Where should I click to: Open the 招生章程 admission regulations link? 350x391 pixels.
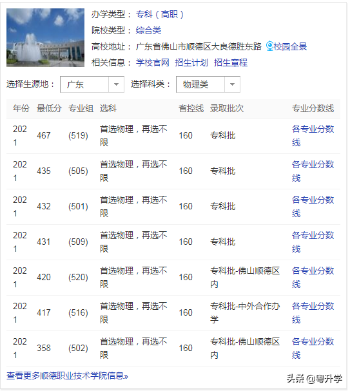tap(231, 62)
